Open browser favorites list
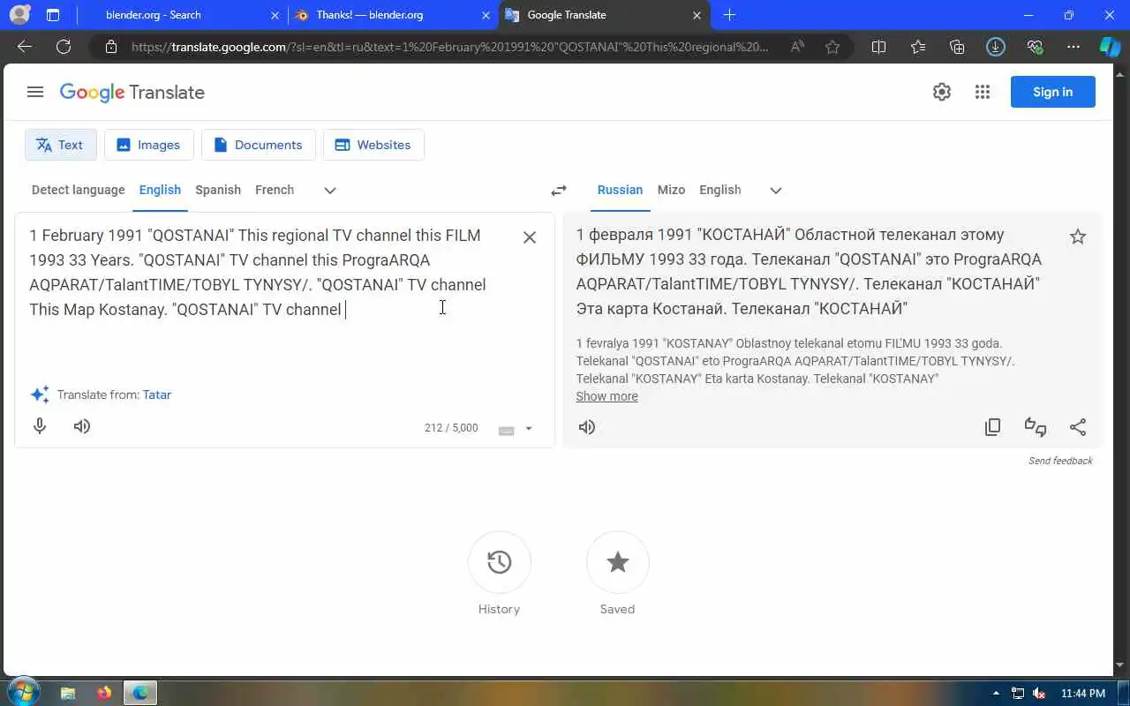The height and width of the screenshot is (706, 1130). coord(918,47)
